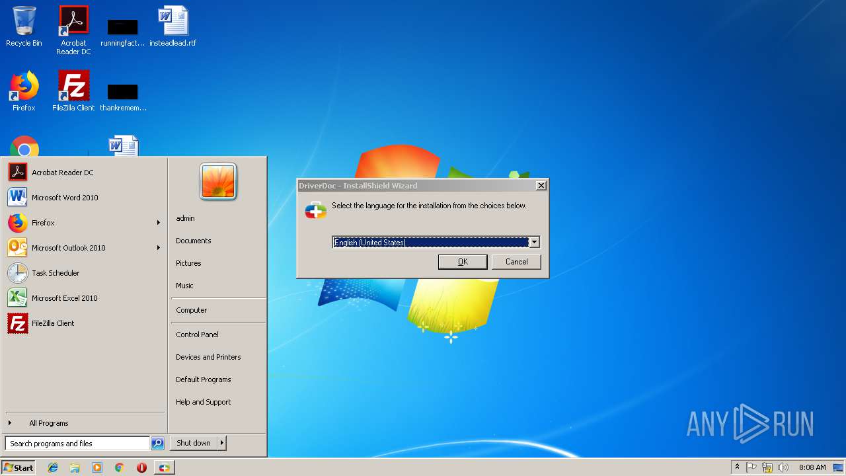
Task: Select the runningfact desktop file
Action: coord(123,33)
